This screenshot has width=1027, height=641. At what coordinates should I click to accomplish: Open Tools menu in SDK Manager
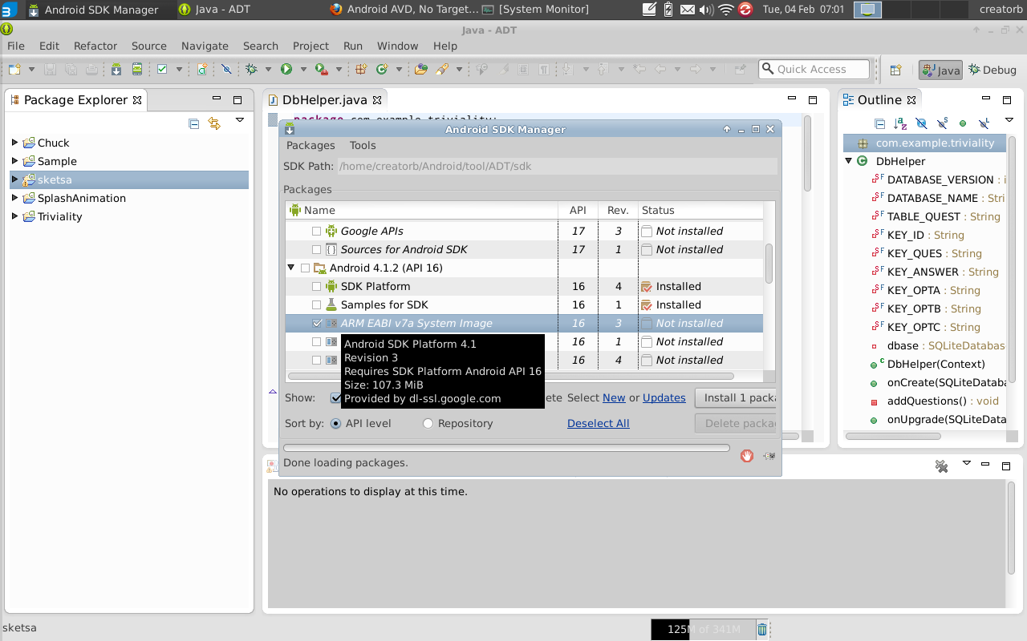[363, 145]
